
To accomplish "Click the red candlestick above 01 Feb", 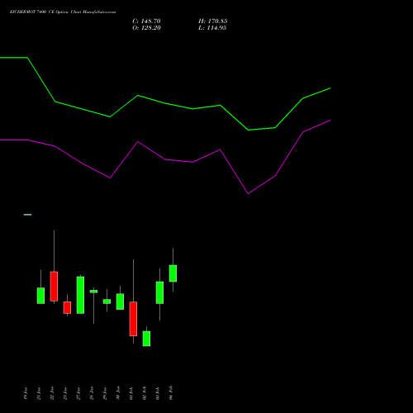I will [x=133, y=319].
